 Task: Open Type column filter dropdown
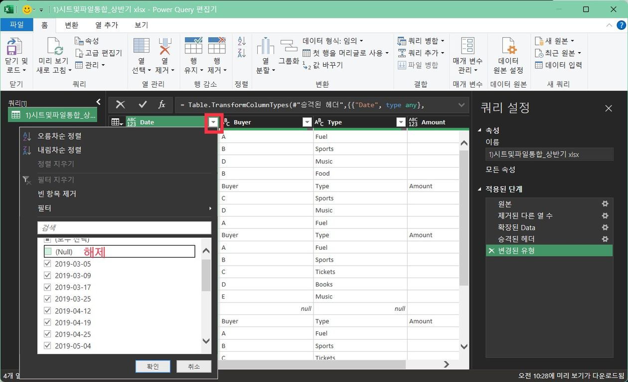tap(401, 122)
